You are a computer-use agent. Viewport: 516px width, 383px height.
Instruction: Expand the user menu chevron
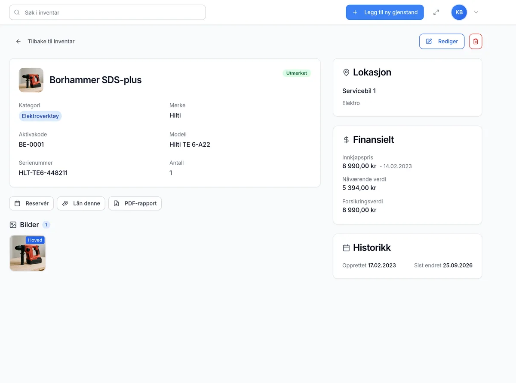(x=476, y=12)
